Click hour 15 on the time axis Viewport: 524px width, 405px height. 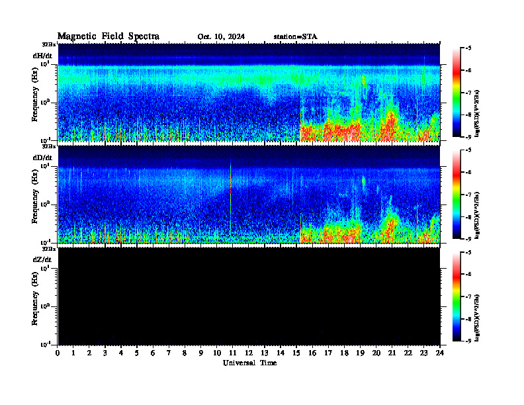[x=296, y=353]
